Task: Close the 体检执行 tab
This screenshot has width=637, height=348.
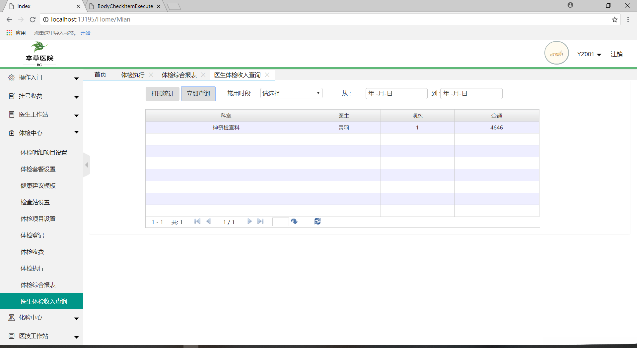Action: 151,75
